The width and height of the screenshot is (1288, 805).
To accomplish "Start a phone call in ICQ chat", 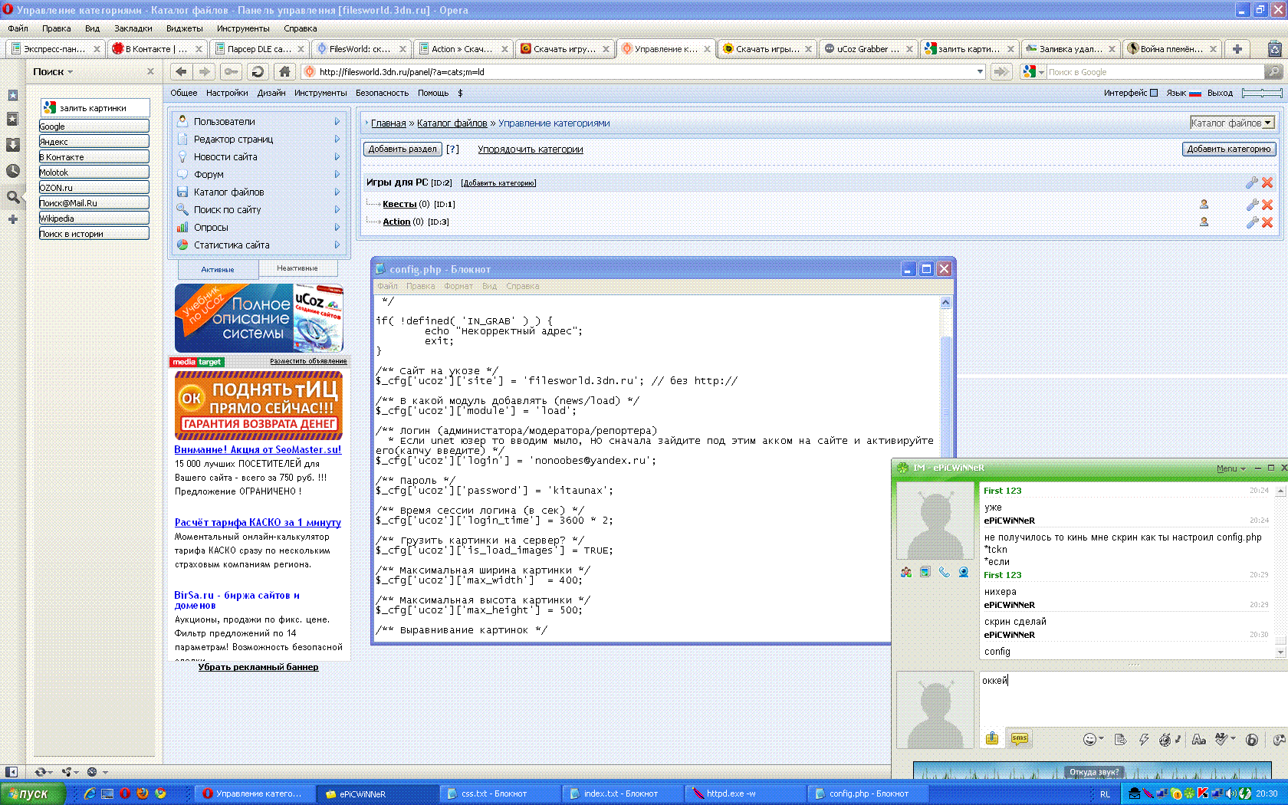I will point(945,572).
